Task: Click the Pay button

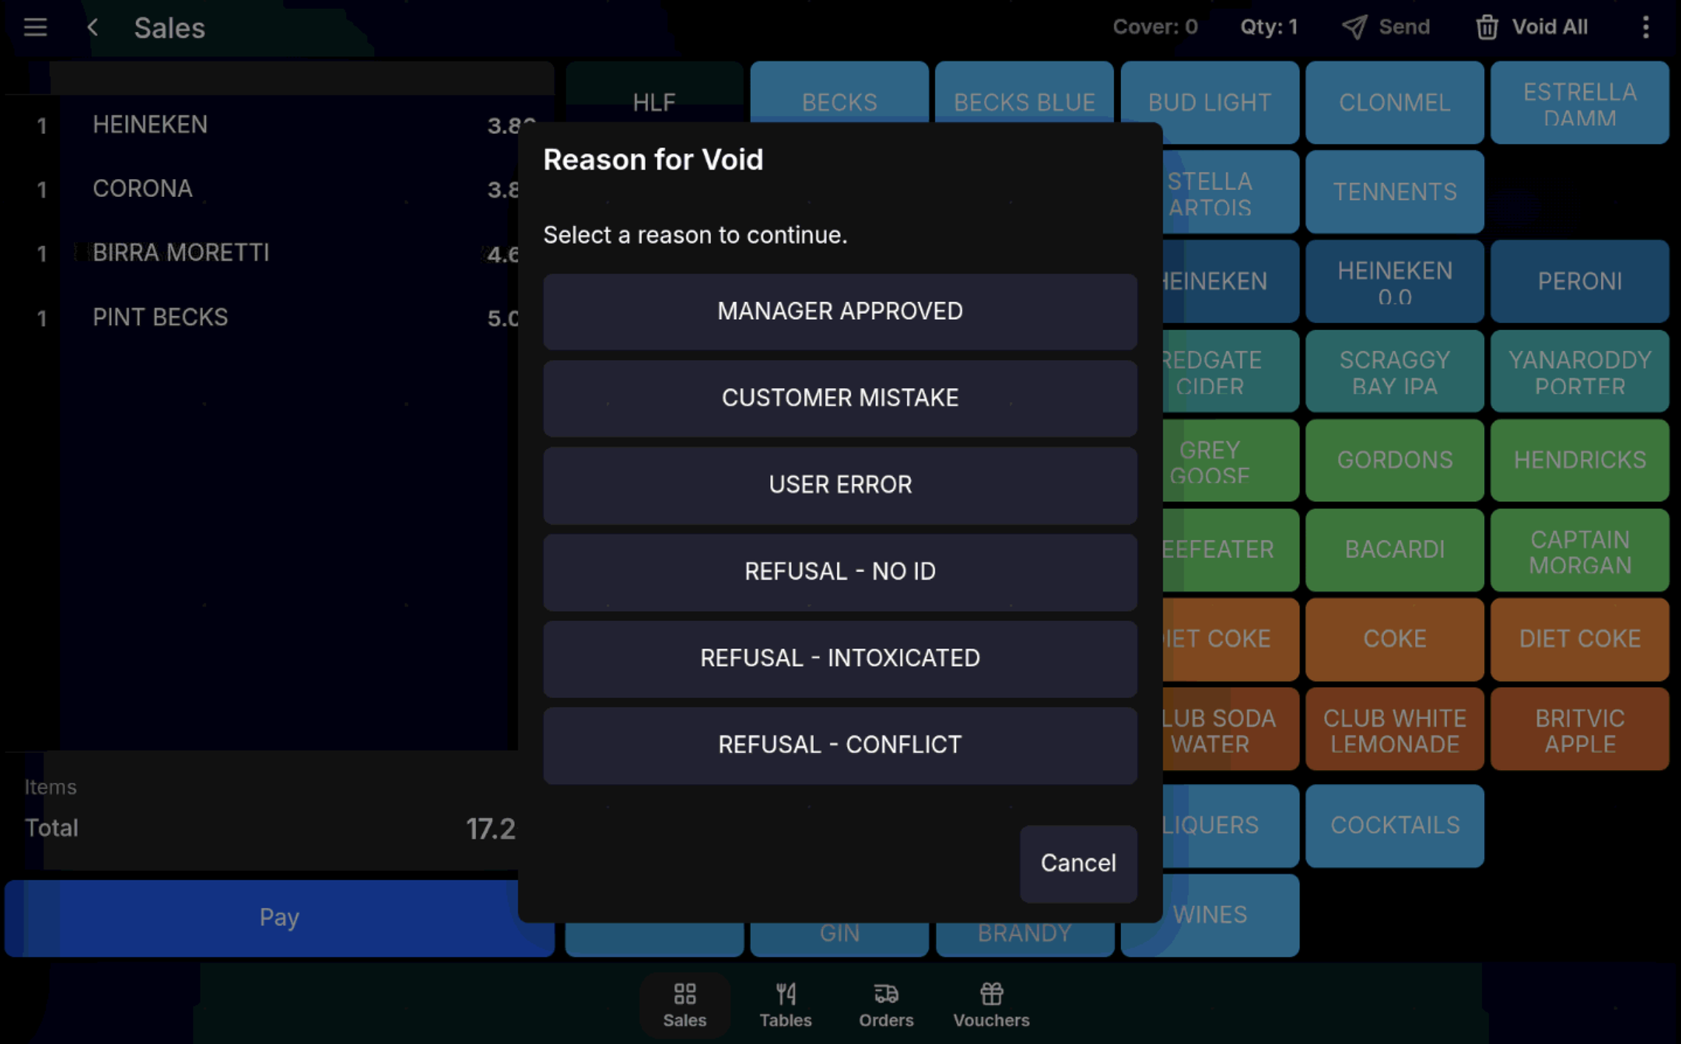Action: tap(279, 917)
